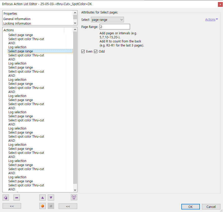Uncheck the Even pages checkbox

(x=83, y=52)
